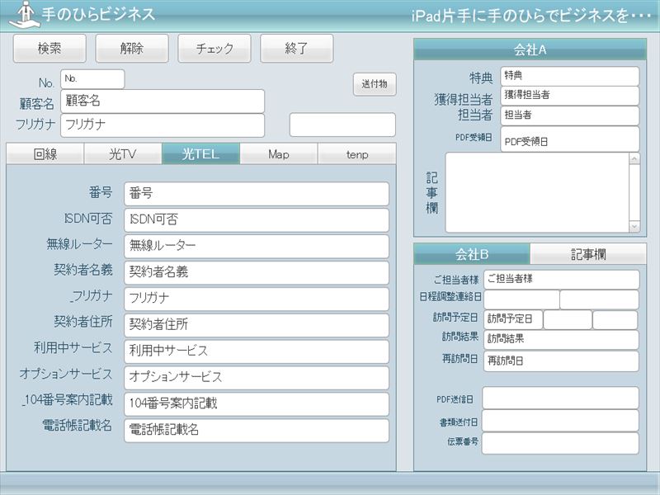
Task: Select the PDF受領日 date field
Action: coord(569,140)
